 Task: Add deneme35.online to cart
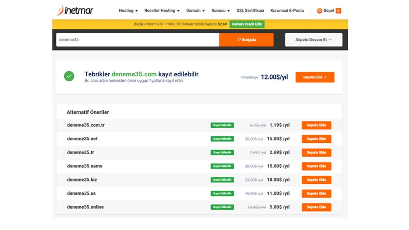coord(316,207)
